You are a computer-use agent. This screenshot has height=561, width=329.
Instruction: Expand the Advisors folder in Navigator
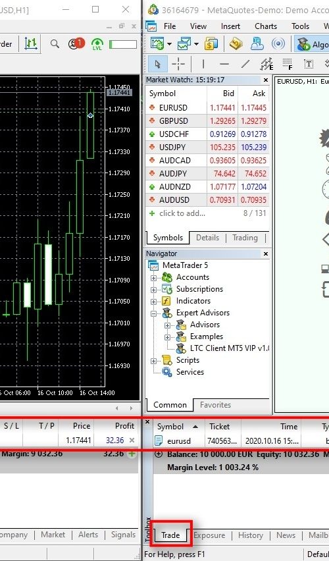tap(167, 325)
